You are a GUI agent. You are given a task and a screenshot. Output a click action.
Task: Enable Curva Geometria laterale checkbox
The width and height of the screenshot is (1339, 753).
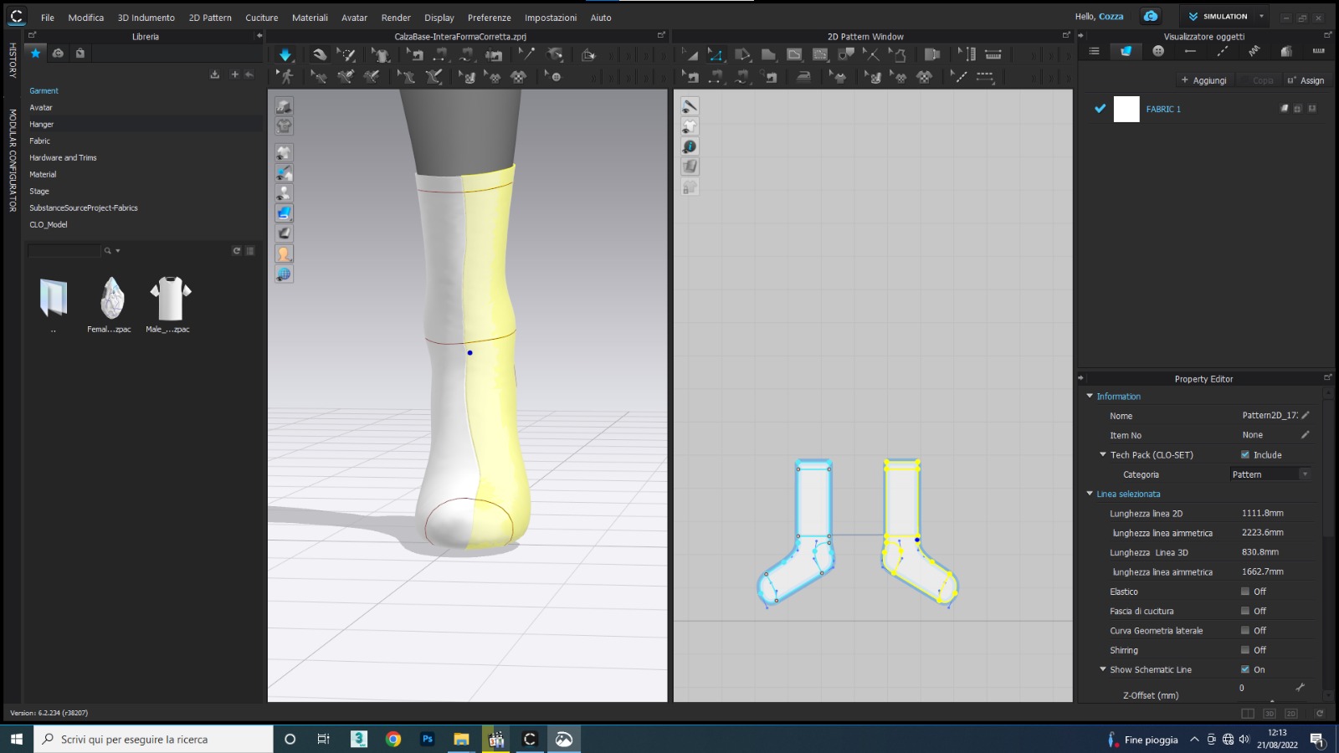pyautogui.click(x=1245, y=630)
